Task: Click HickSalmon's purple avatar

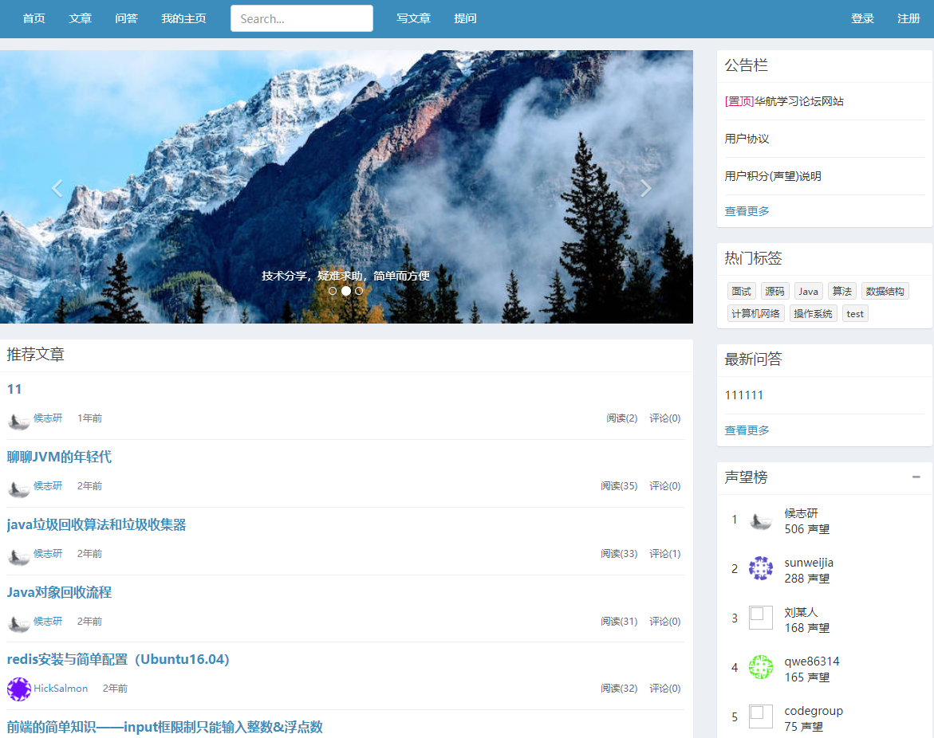Action: point(19,689)
